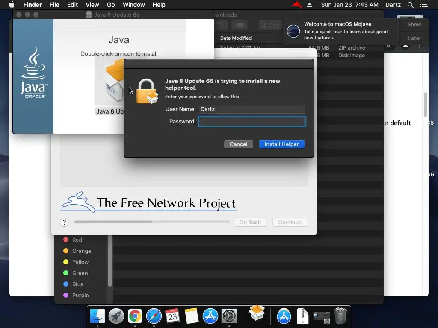Click the User Name field containing Dartz
Viewport: 438px width, 328px height.
point(252,109)
